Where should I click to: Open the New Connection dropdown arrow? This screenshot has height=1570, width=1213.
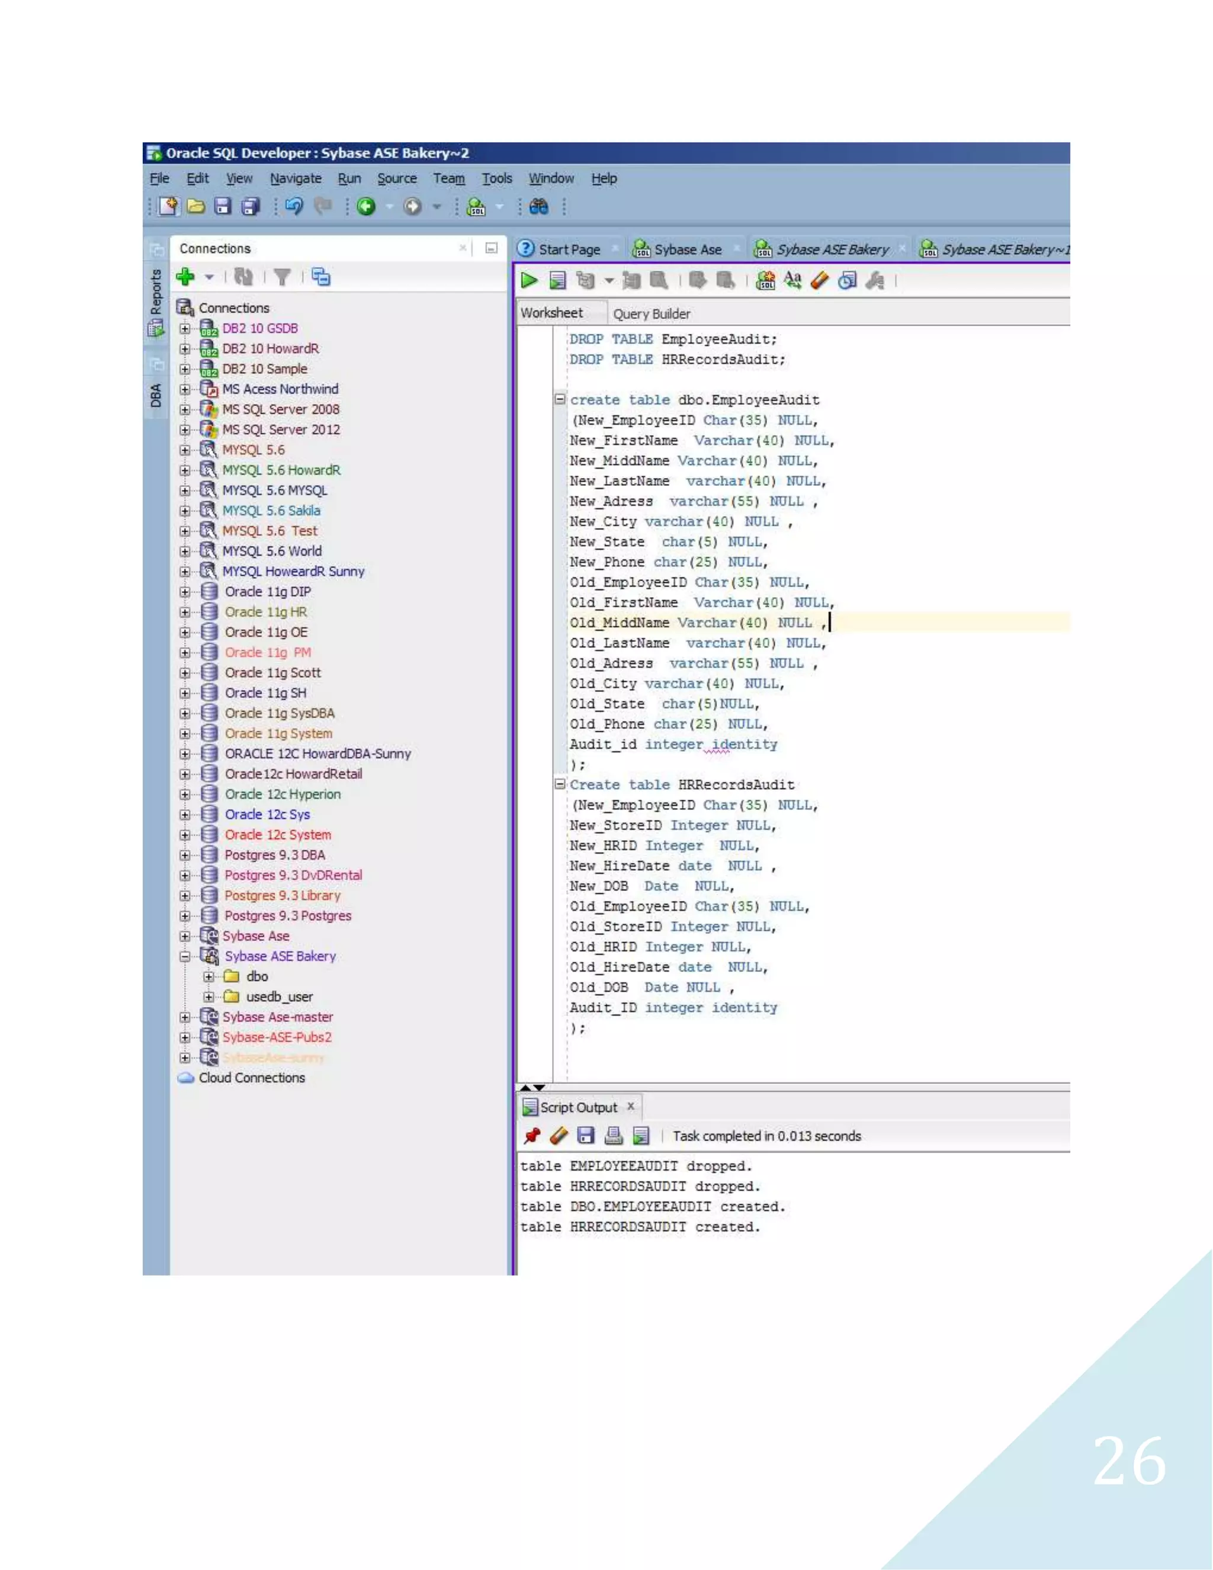click(x=209, y=277)
